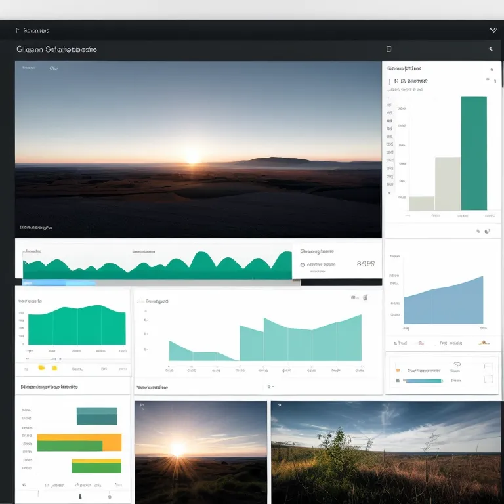Click the small square icon in the header bar
The width and height of the screenshot is (504, 504).
click(x=388, y=49)
